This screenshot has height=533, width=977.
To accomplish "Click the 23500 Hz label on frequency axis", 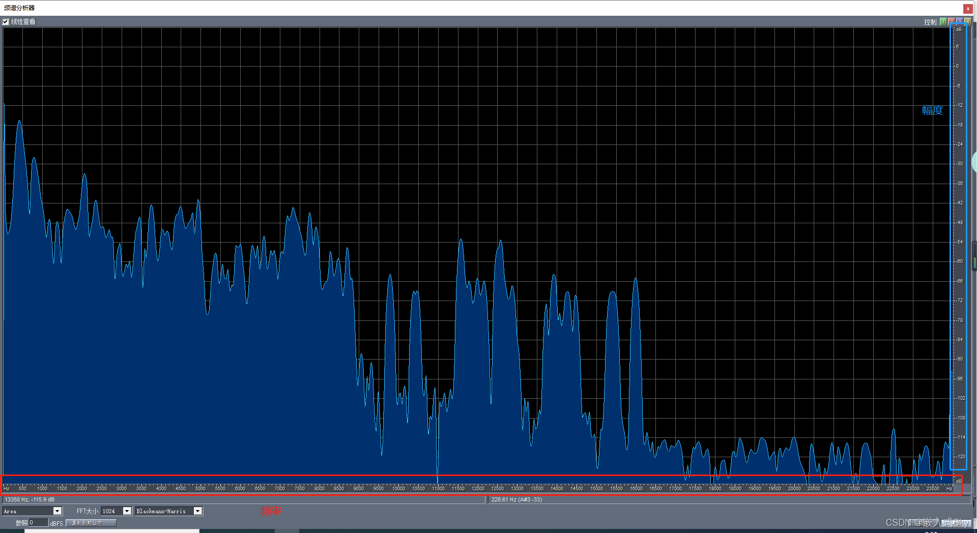I will (x=933, y=488).
